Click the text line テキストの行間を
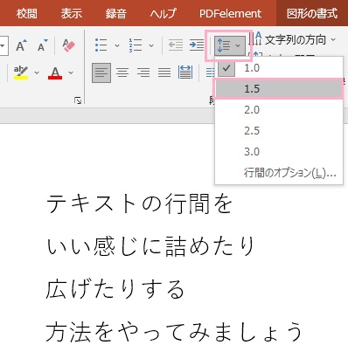Screen dimensions: 348x352 [139, 204]
